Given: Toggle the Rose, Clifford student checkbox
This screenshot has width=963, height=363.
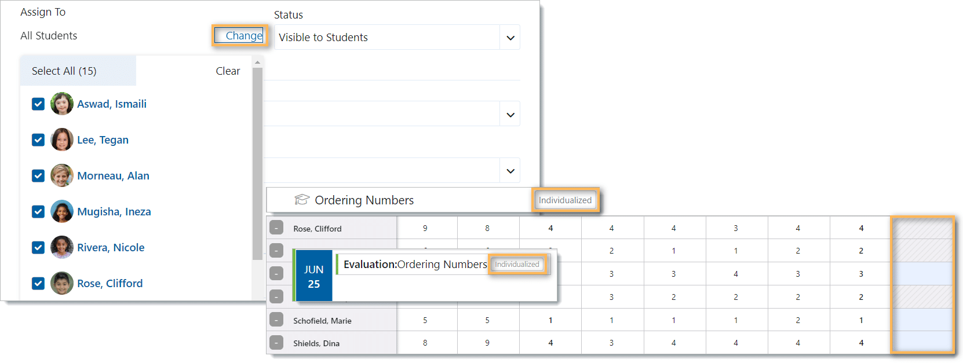Looking at the screenshot, I should pyautogui.click(x=38, y=284).
